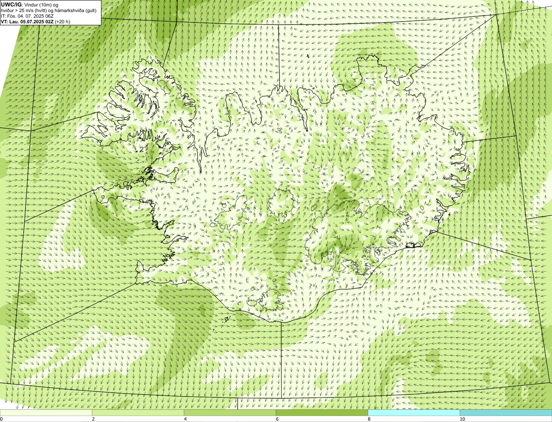Click the 4–6 m/s medium green legend swatch

[x=230, y=413]
